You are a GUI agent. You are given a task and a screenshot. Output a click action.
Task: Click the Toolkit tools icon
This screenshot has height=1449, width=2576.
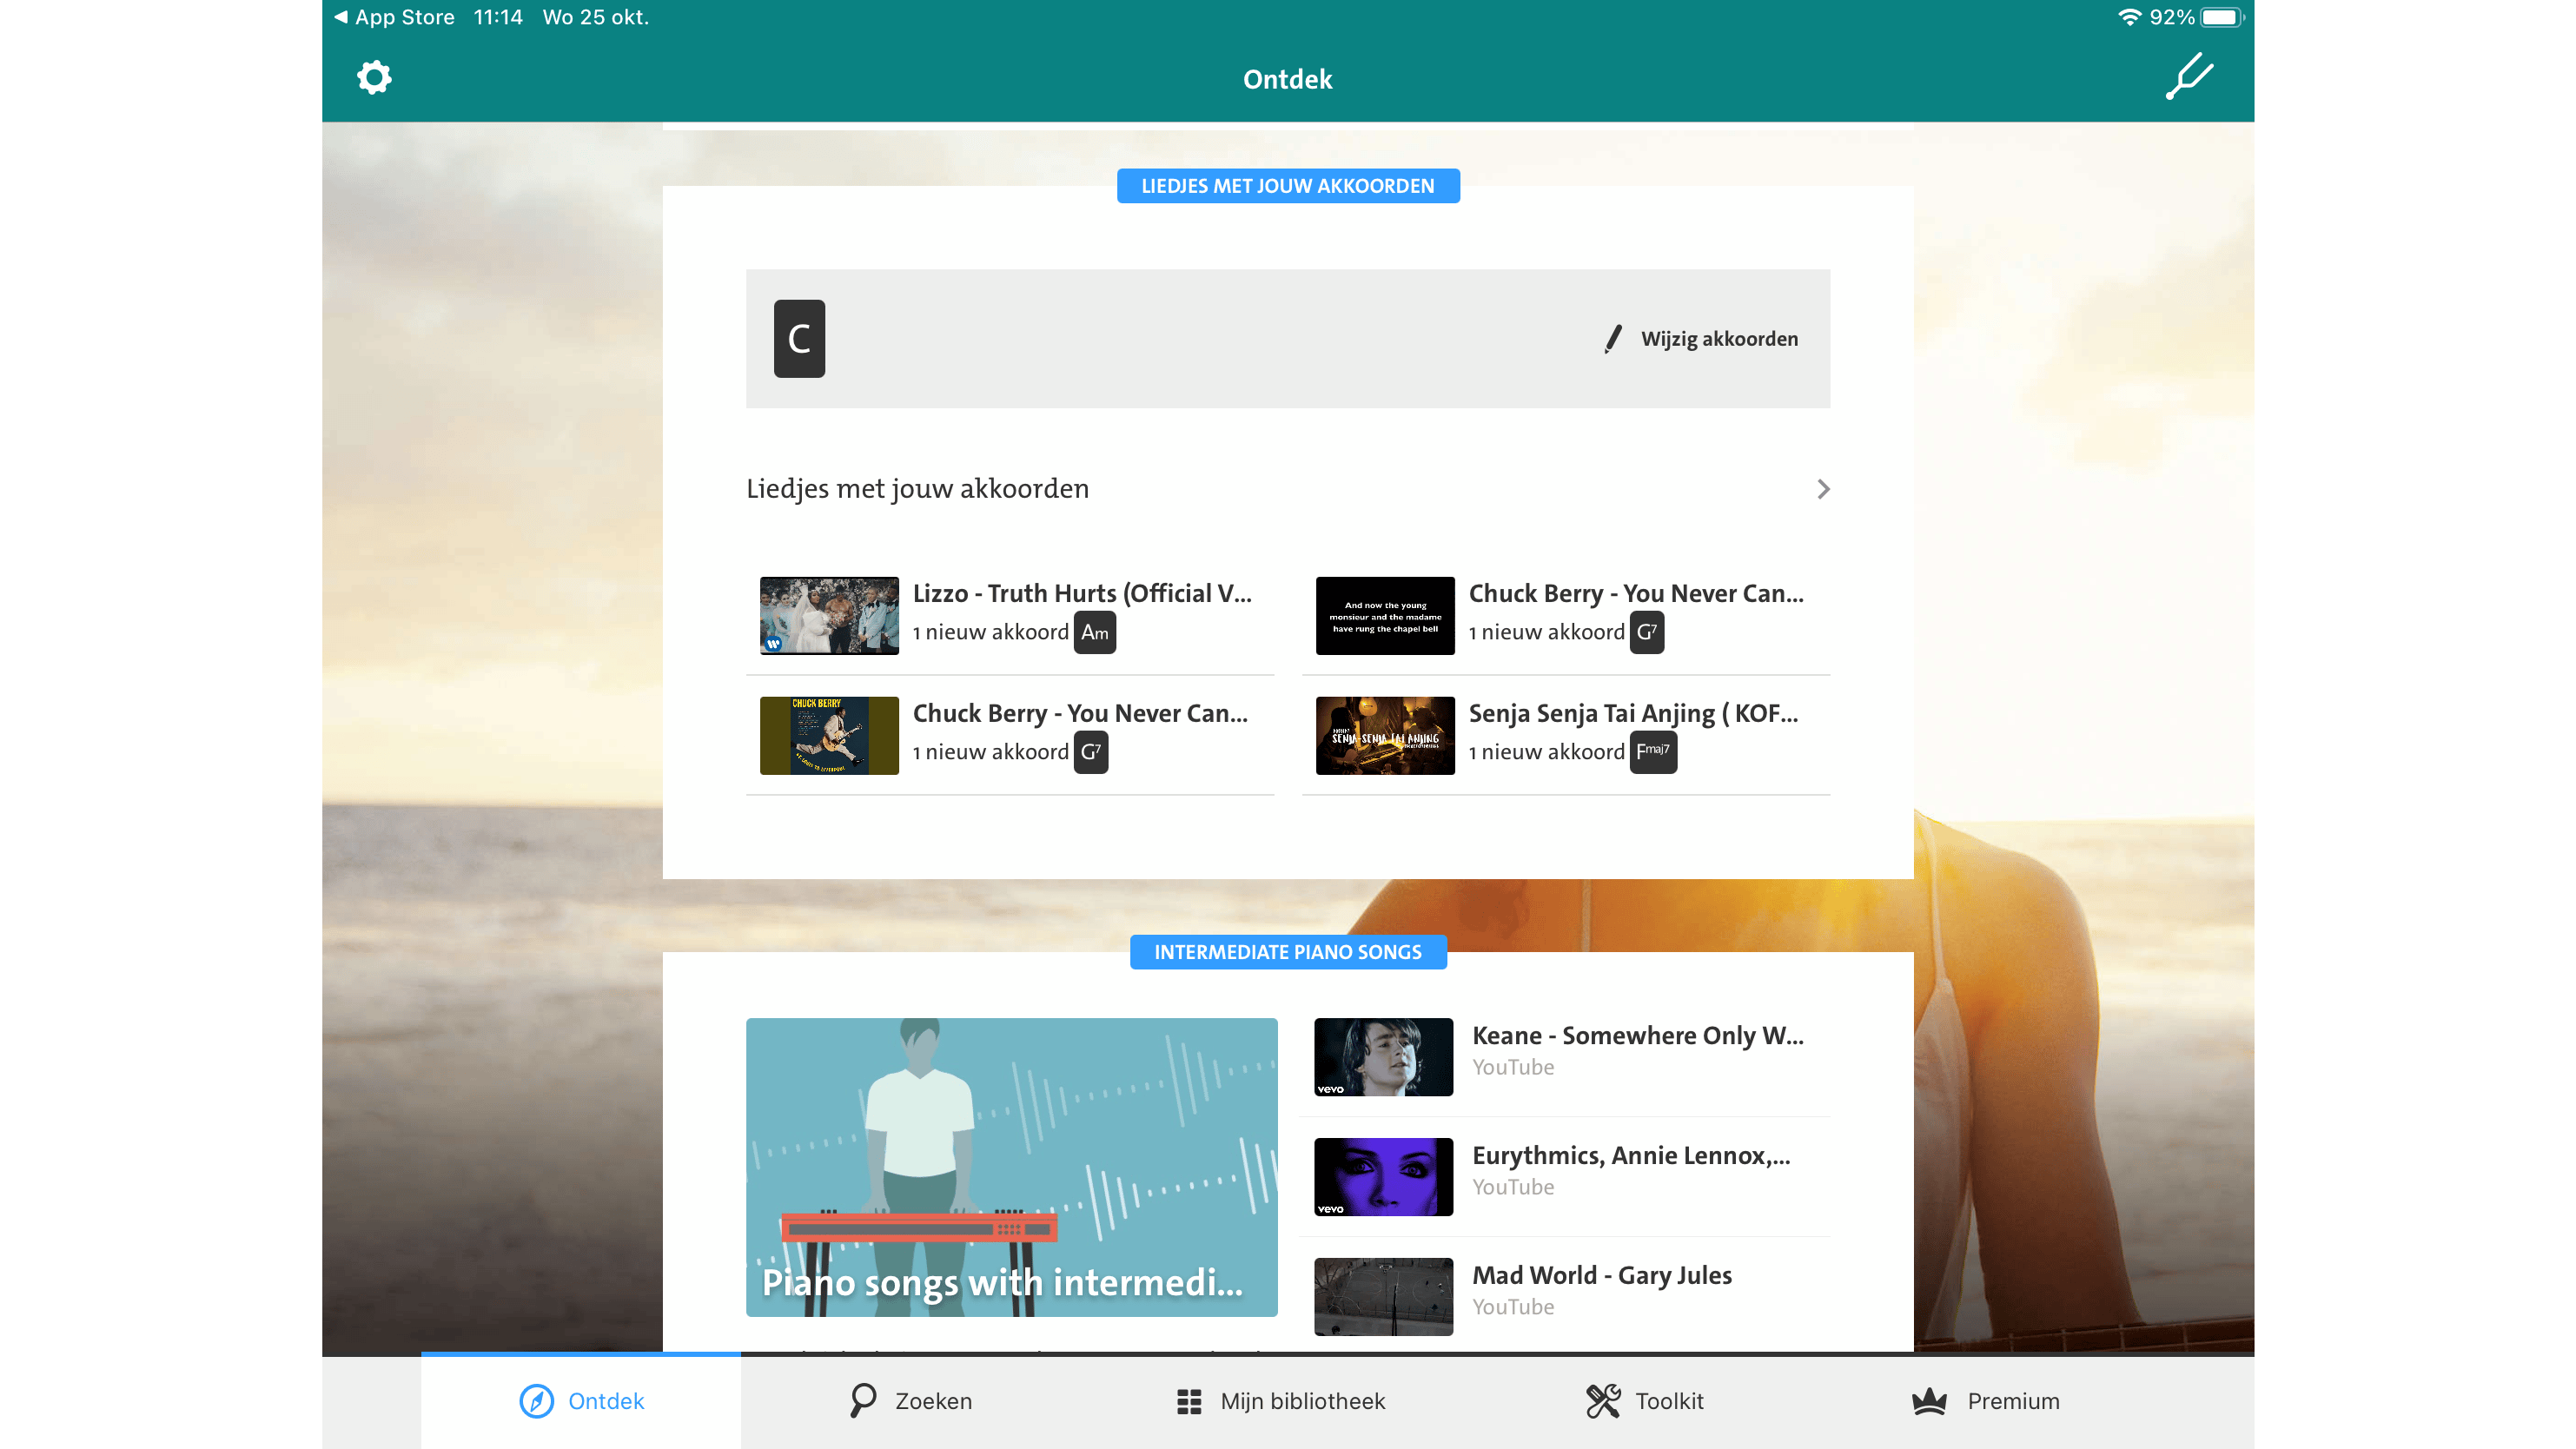click(1603, 1401)
